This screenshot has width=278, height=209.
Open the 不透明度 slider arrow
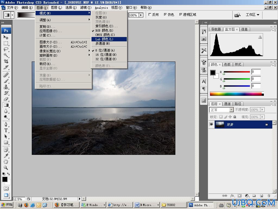coord(263,110)
